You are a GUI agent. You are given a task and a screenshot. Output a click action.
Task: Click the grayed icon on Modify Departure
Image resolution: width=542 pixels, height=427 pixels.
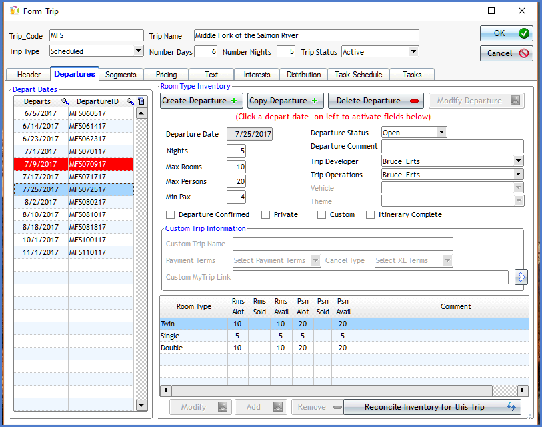[515, 101]
